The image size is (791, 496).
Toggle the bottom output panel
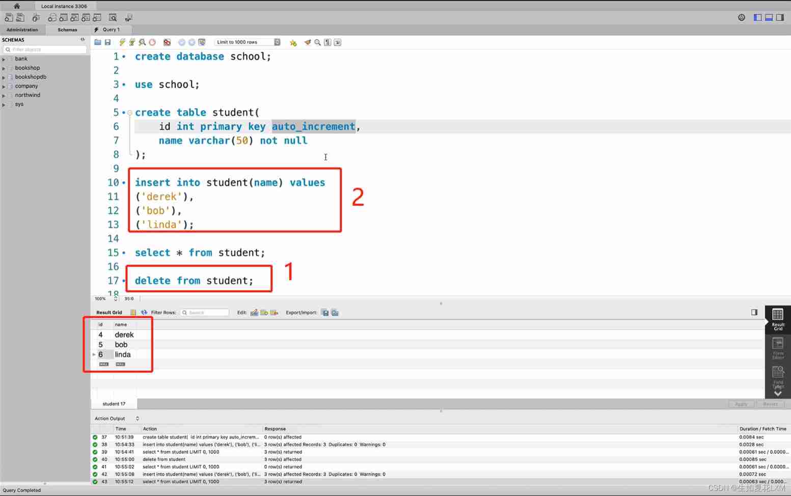coord(769,17)
